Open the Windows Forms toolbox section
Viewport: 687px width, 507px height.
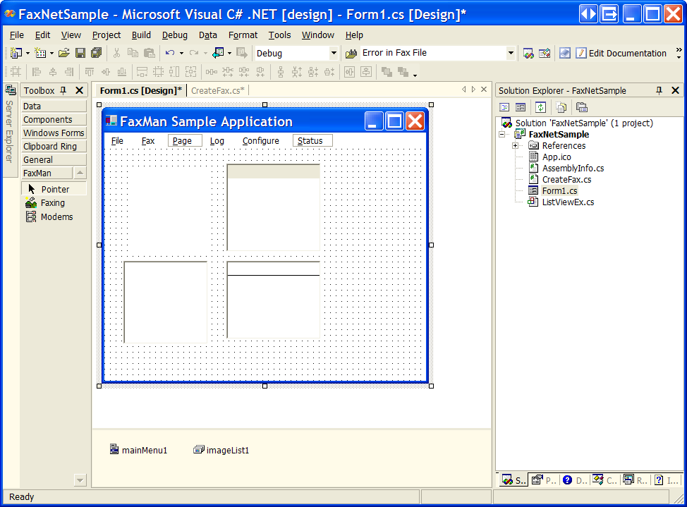54,133
